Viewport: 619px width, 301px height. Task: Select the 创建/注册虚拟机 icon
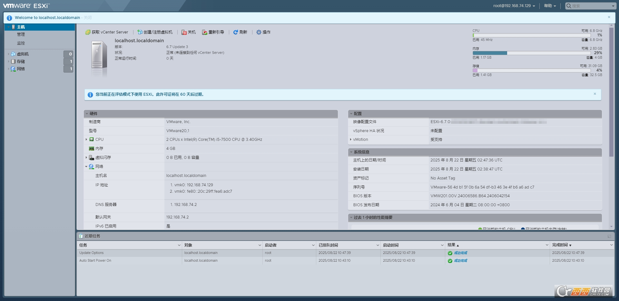click(x=140, y=32)
